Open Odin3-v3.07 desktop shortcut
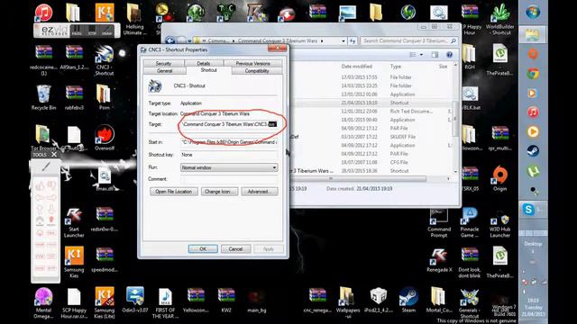This screenshot has height=324, width=577. click(134, 300)
